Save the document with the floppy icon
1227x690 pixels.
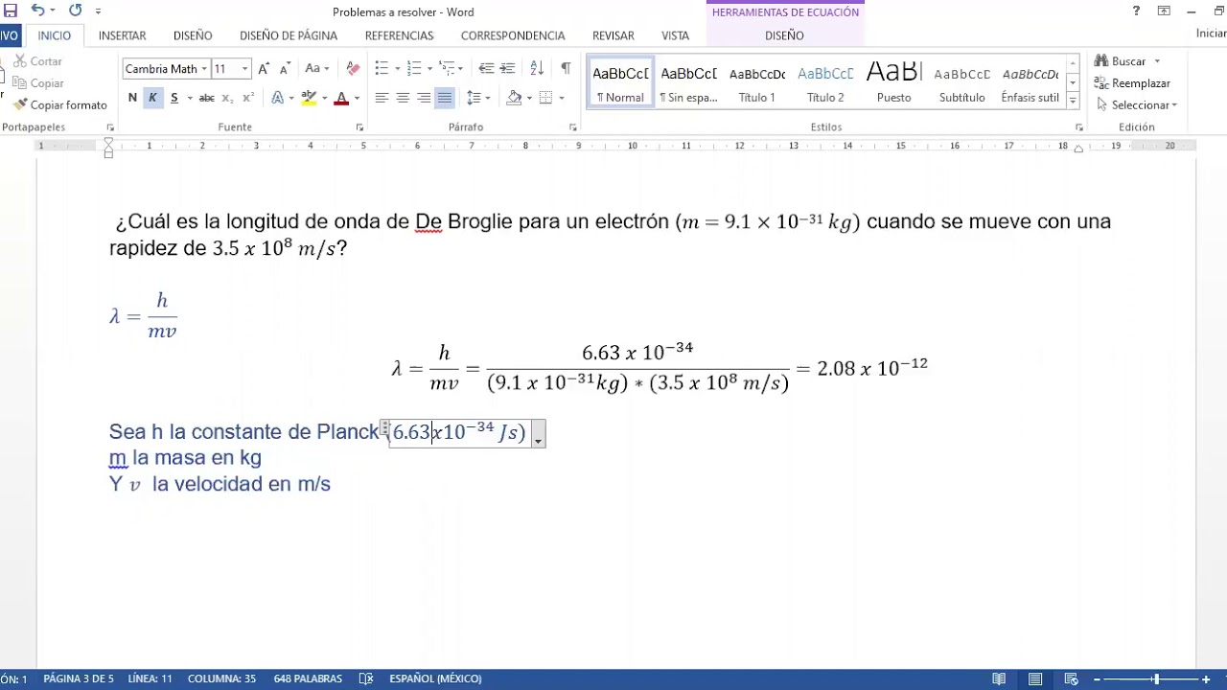[11, 11]
